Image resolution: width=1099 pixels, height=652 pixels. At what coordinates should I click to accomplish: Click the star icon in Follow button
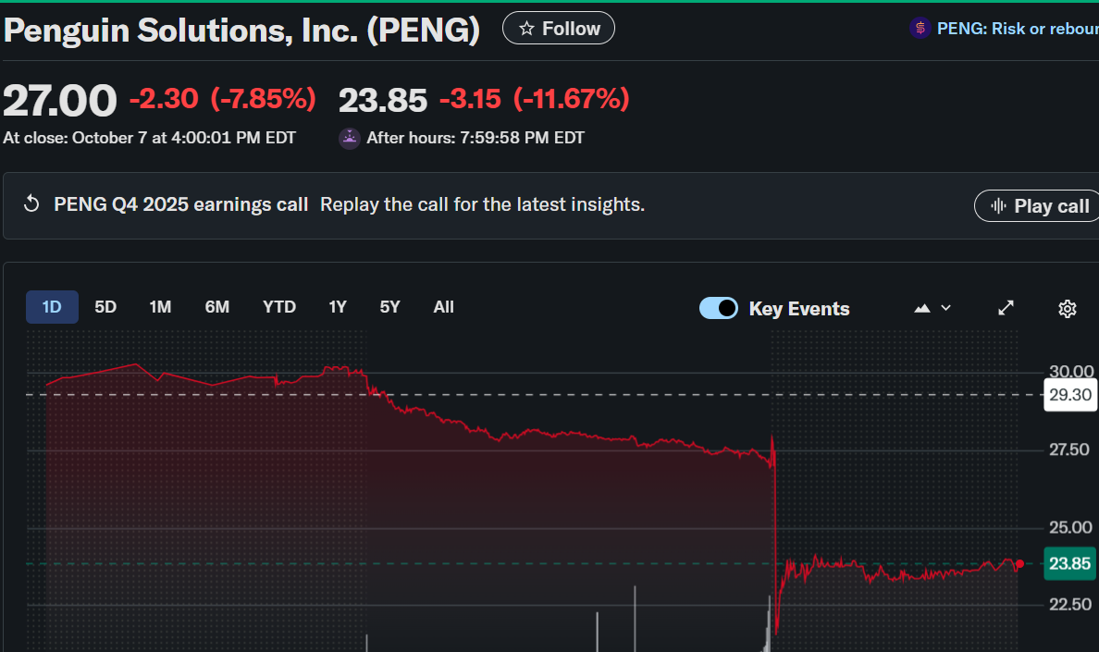(x=527, y=29)
